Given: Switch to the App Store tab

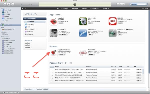Looking at the screenshot, I should [75, 8].
